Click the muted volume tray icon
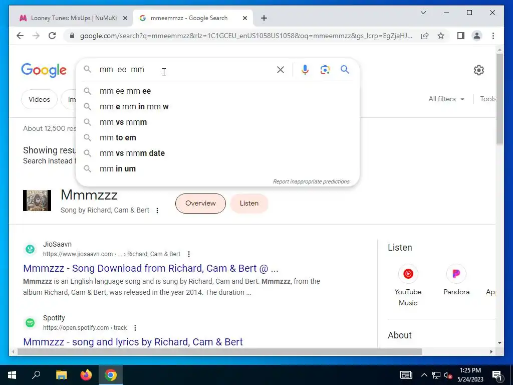The height and width of the screenshot is (385, 513). coord(448,375)
